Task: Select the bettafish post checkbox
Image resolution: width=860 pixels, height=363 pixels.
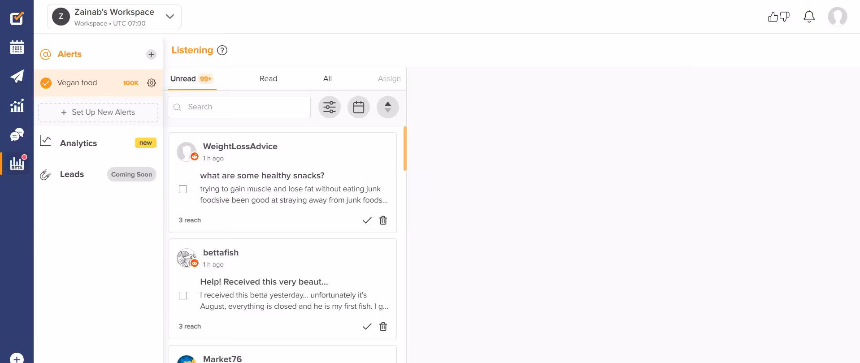Action: [183, 295]
